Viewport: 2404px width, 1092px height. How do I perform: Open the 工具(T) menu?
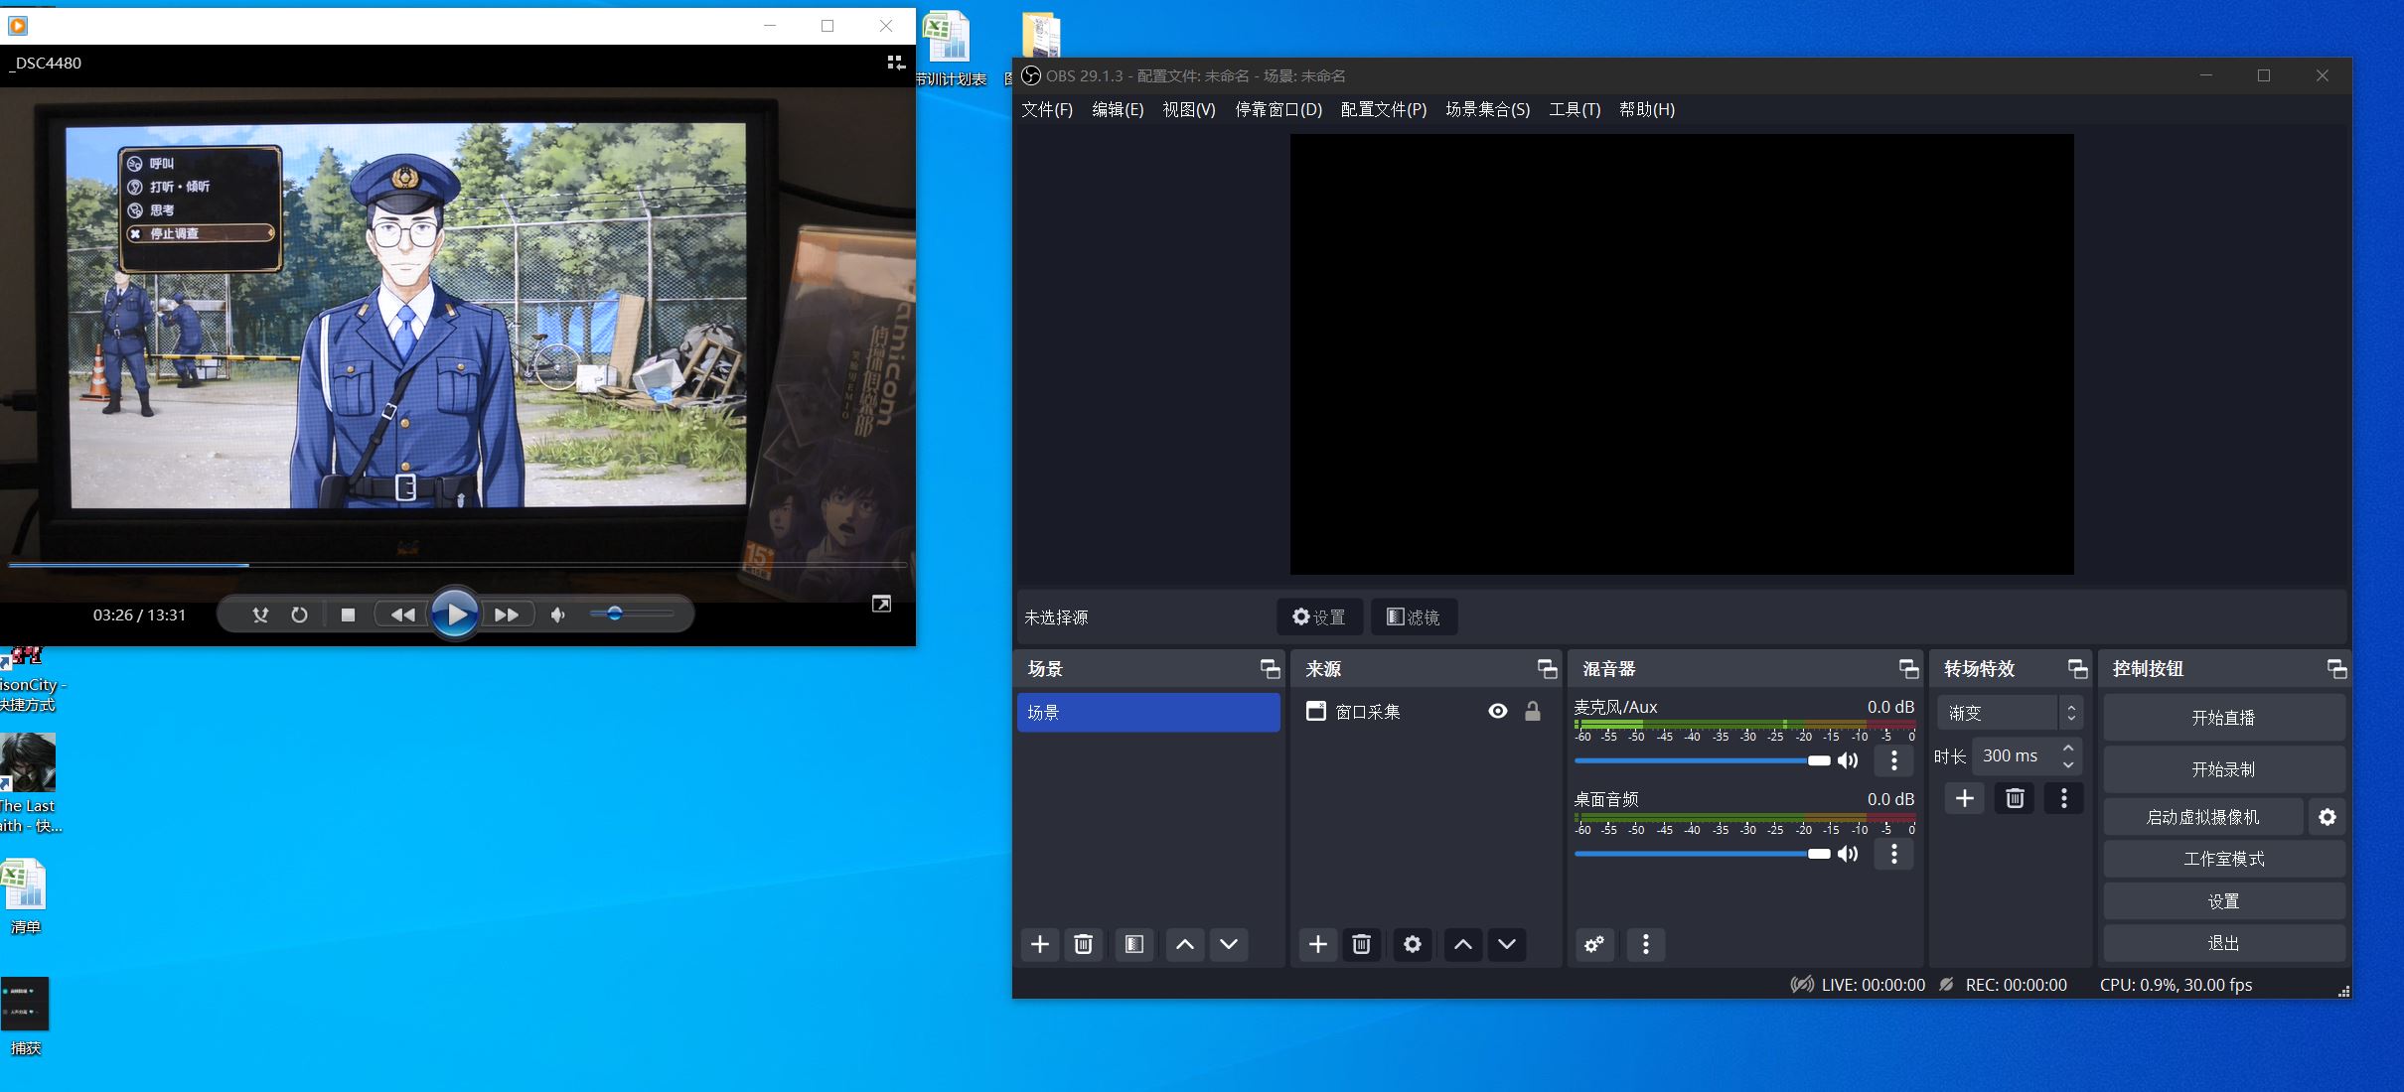(1575, 109)
